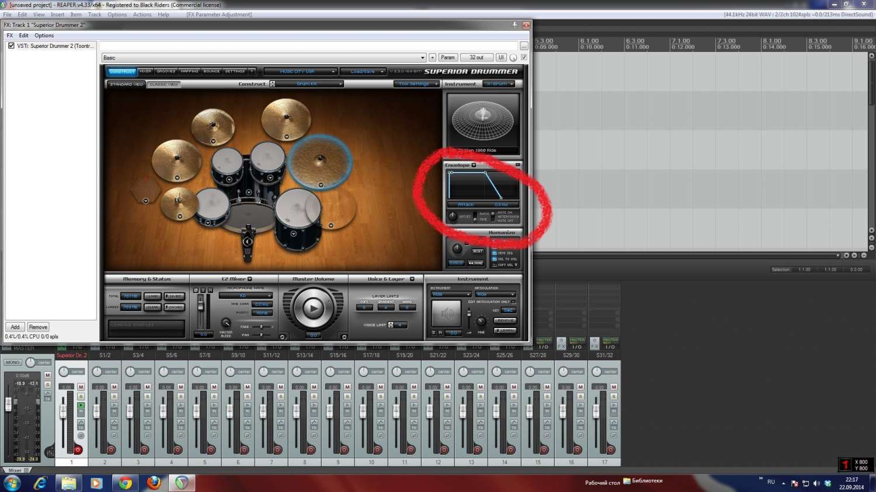Image resolution: width=876 pixels, height=492 pixels.
Task: Click the EZ Mixer Pan slider
Action: tap(260, 335)
